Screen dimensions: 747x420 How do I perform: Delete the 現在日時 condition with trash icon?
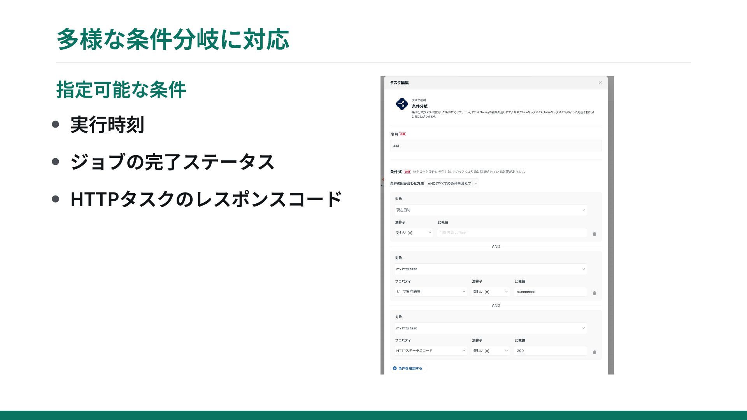594,234
